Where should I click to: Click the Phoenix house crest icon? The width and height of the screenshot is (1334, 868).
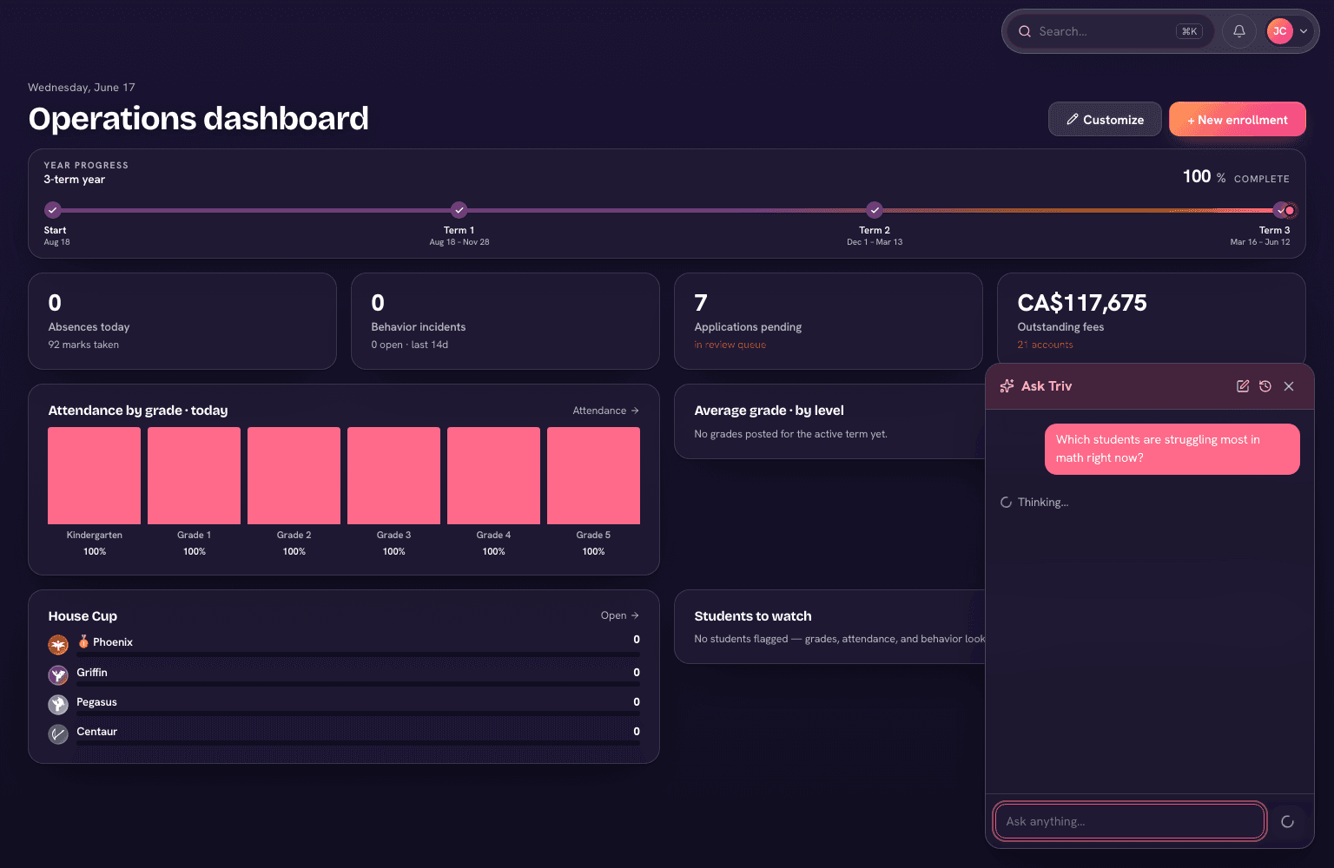[58, 645]
